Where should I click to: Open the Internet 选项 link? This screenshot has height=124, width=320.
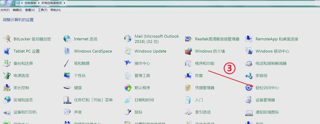tap(86, 39)
